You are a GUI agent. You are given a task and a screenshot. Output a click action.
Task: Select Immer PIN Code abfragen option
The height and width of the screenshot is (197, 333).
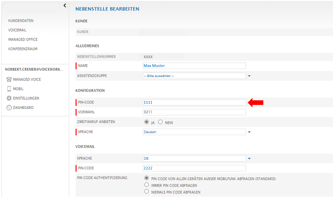pyautogui.click(x=147, y=185)
